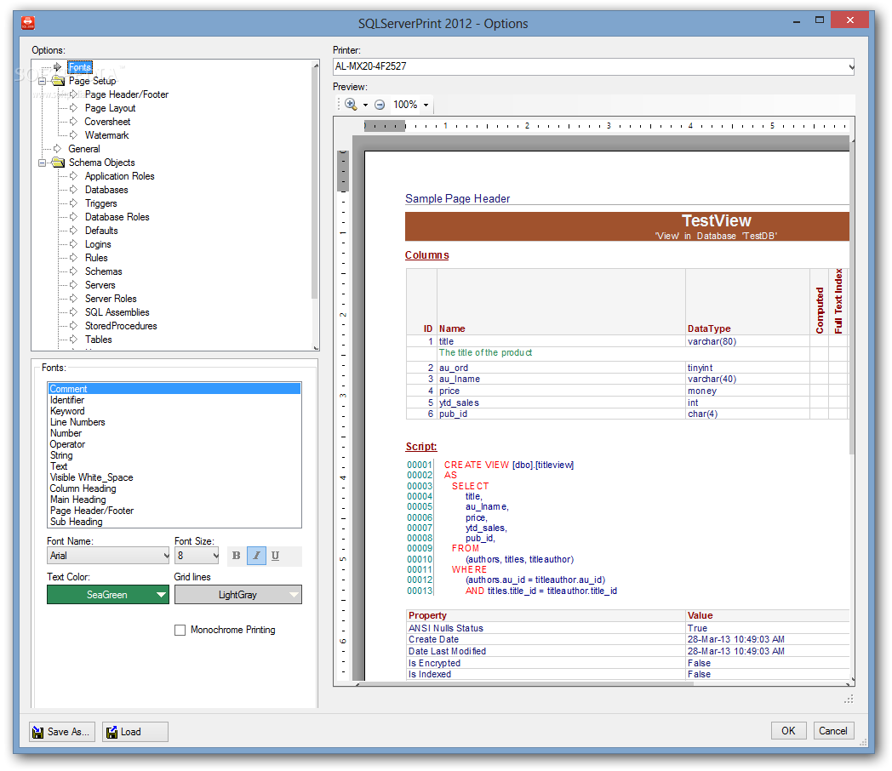Image resolution: width=892 pixels, height=771 pixels.
Task: Select Schemas tree item
Action: [x=104, y=271]
